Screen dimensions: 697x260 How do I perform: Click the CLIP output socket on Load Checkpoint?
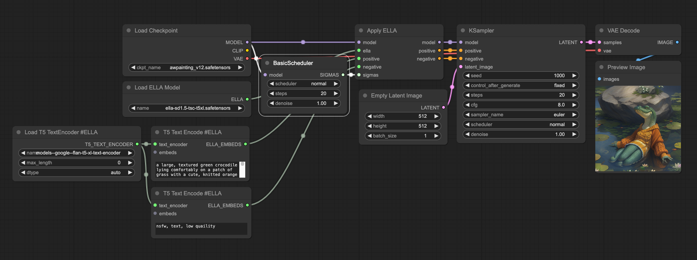tap(247, 51)
